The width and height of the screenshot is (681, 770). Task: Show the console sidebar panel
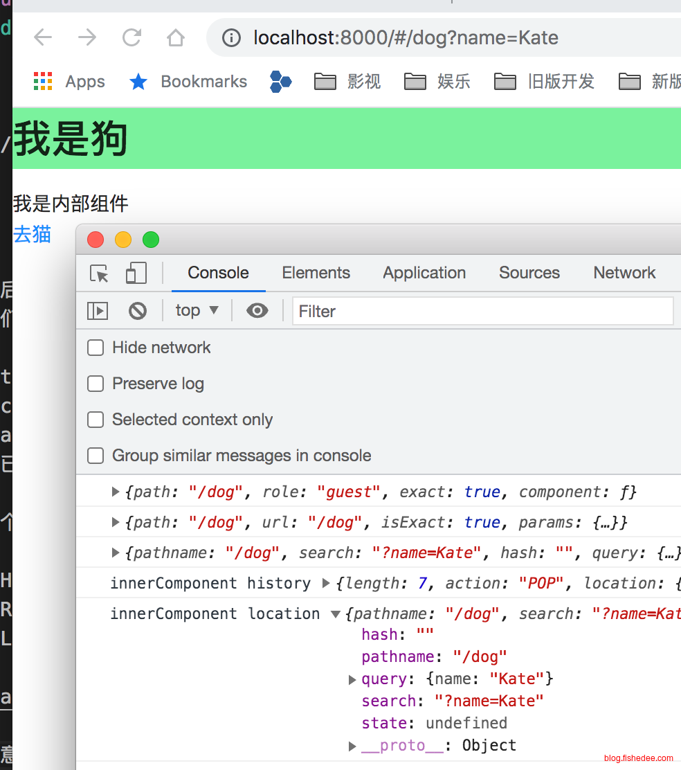[x=98, y=311]
